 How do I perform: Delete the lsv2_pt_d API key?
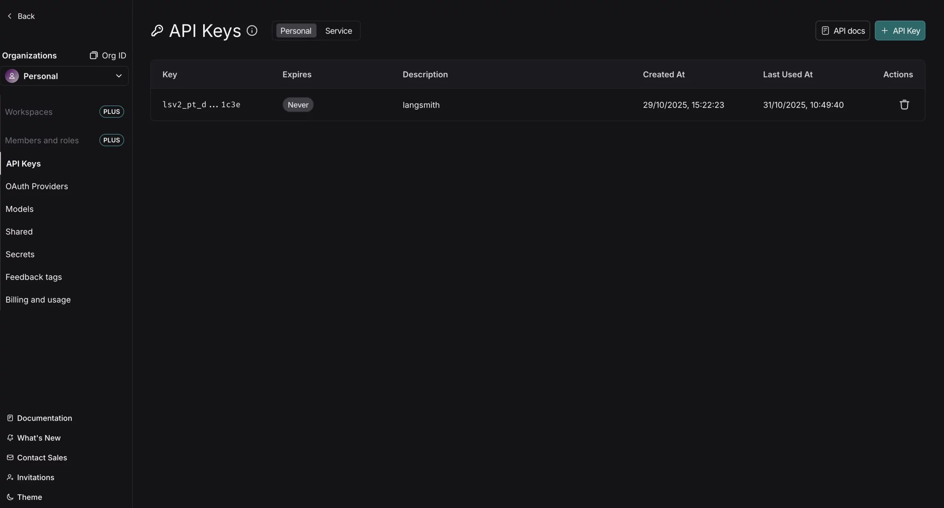(904, 105)
